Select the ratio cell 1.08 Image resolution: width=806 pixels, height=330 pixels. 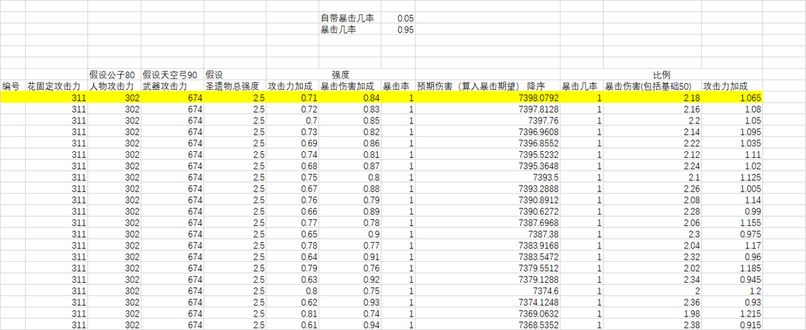(x=732, y=109)
